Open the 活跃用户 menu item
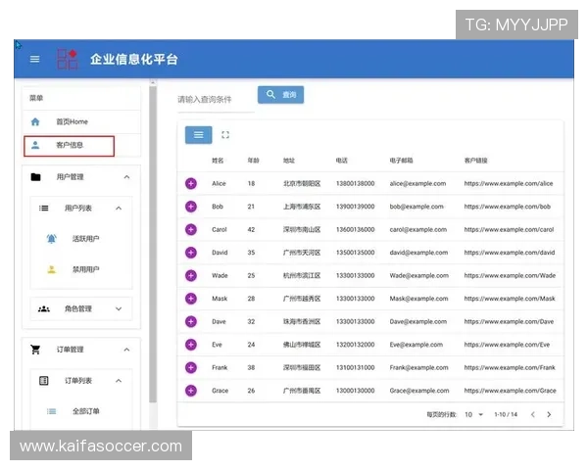Viewport: 588px width, 470px height. click(x=81, y=239)
